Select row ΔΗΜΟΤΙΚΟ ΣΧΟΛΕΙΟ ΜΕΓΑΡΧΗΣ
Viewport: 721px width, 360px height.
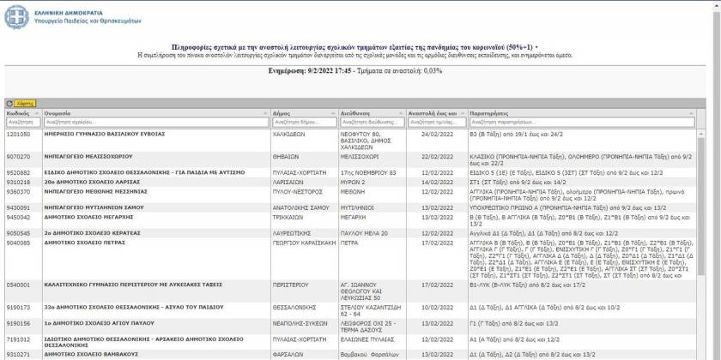tap(350, 220)
